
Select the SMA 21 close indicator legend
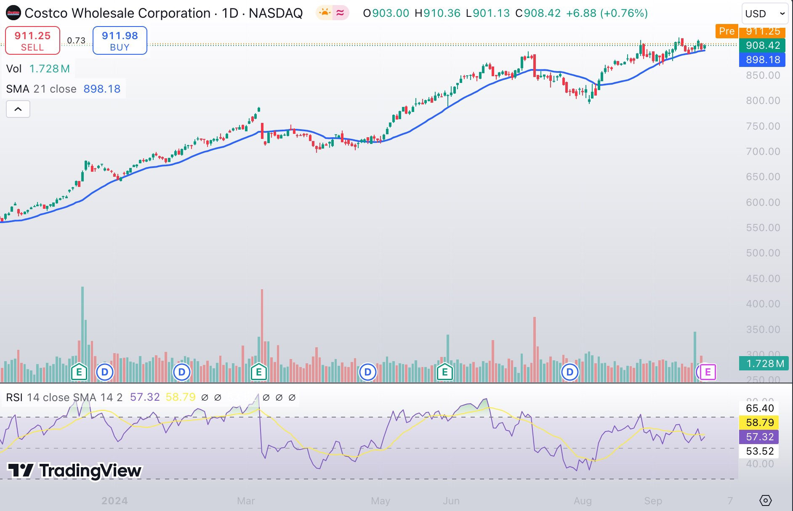(x=41, y=89)
